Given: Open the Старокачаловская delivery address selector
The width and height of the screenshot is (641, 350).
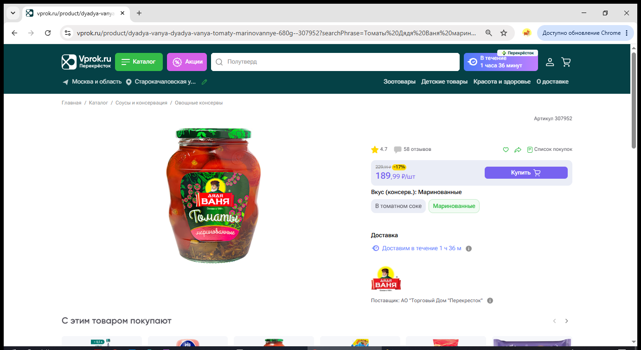Looking at the screenshot, I should (161, 82).
